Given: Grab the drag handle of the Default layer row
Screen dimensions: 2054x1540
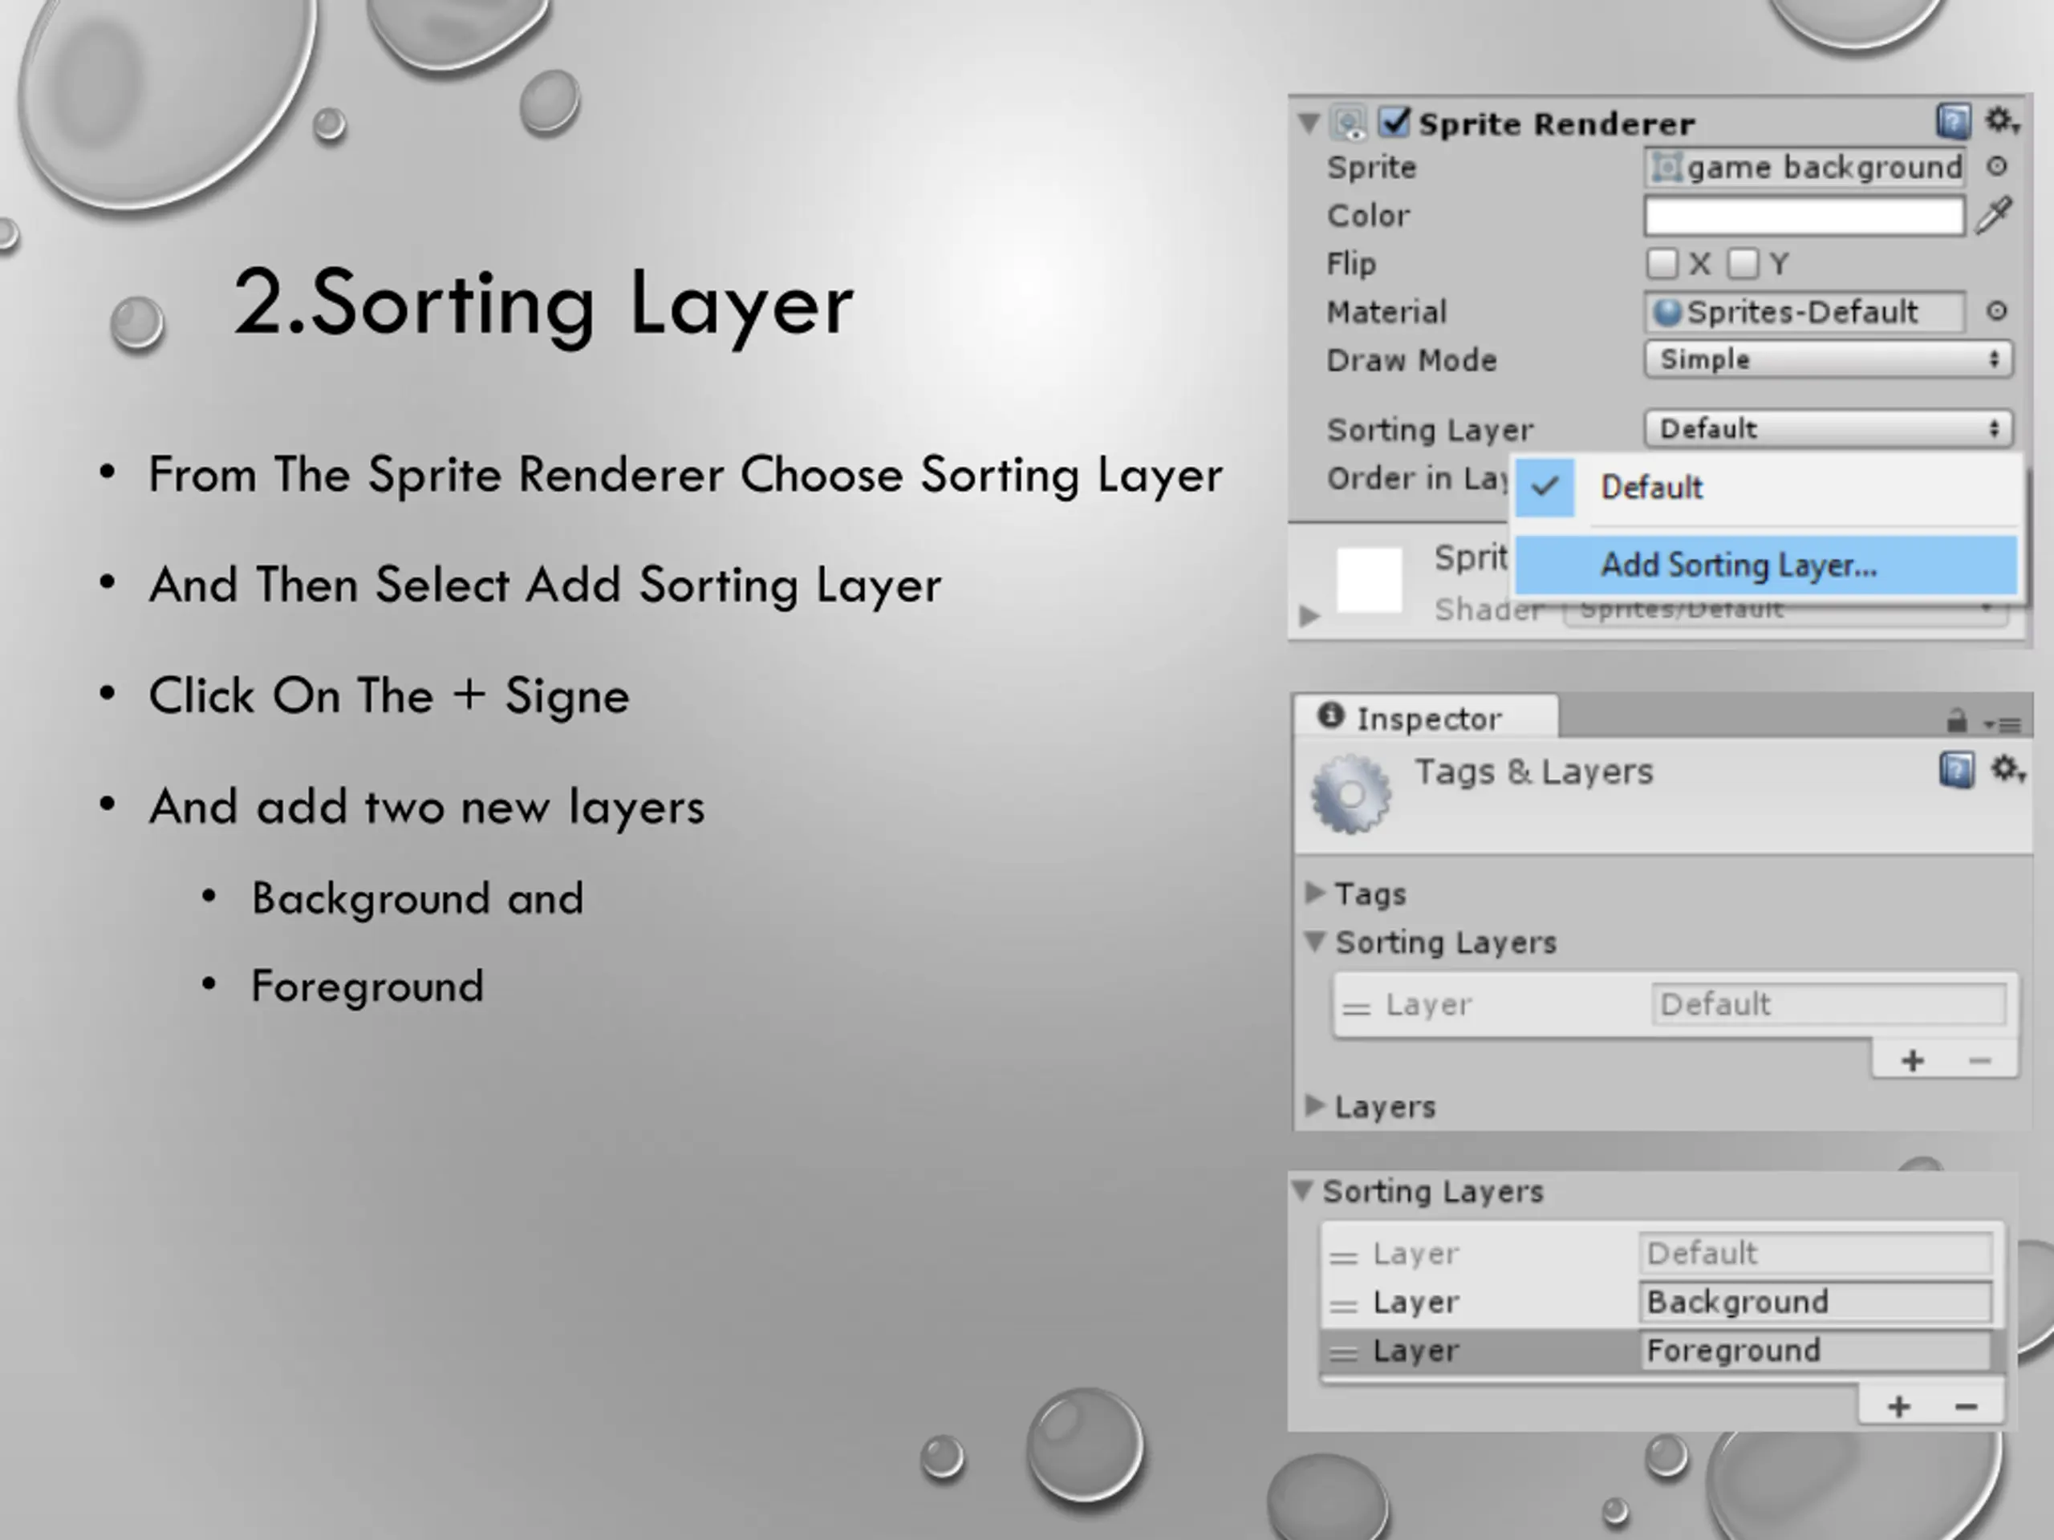Looking at the screenshot, I should click(x=1342, y=1258).
